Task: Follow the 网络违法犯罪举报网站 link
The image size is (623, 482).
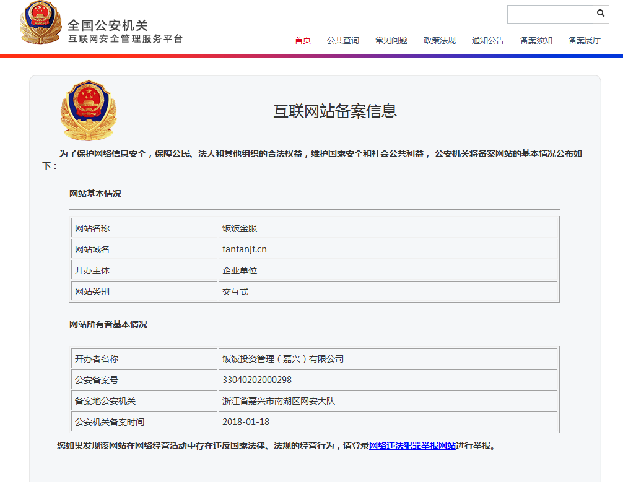Action: click(412, 446)
